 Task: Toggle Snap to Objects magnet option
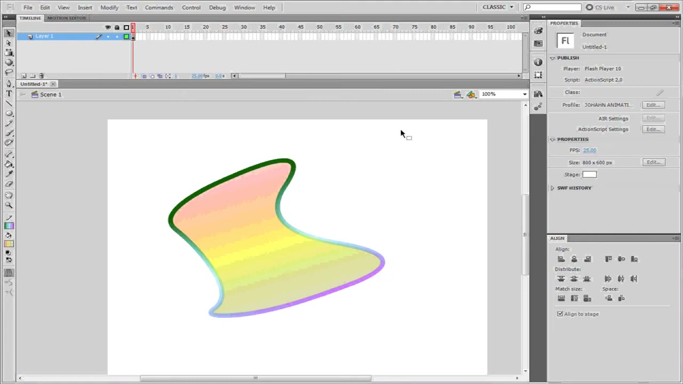coord(9,273)
